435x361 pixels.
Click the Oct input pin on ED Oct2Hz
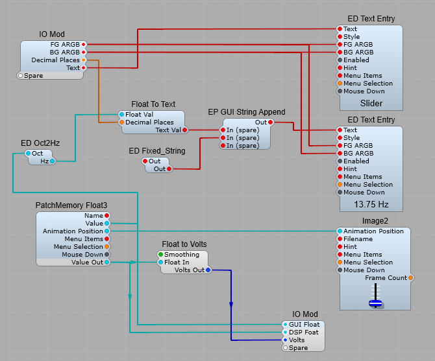tap(28, 154)
